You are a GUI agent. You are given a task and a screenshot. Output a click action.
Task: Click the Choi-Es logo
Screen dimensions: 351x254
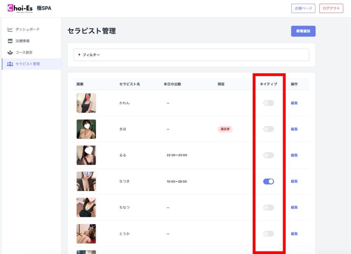[20, 8]
